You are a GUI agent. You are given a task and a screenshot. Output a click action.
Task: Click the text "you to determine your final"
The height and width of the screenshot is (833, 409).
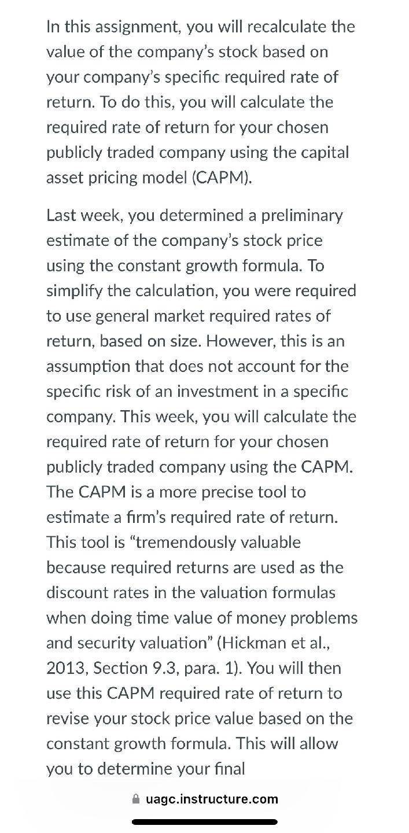(x=146, y=769)
